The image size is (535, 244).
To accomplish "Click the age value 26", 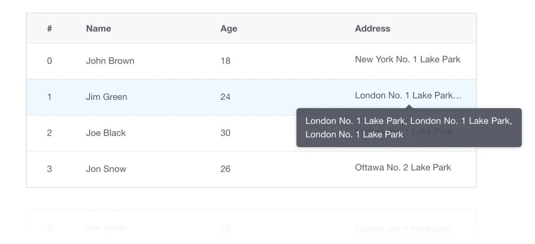I will [x=225, y=169].
